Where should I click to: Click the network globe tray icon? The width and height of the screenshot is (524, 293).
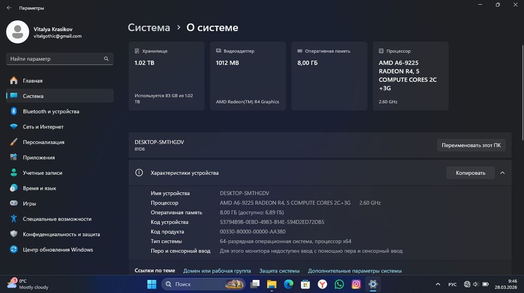467,284
